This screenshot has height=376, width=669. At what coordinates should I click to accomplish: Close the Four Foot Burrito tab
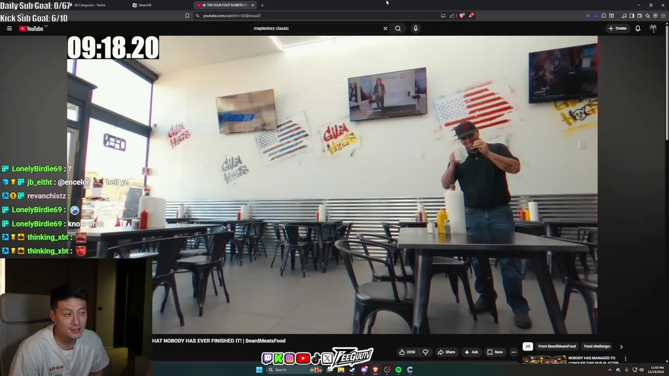click(252, 5)
